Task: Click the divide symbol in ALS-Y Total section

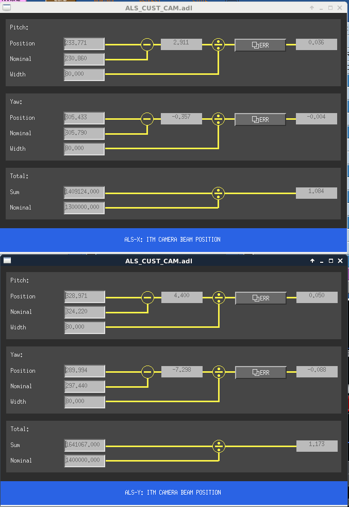Action: 219,446
